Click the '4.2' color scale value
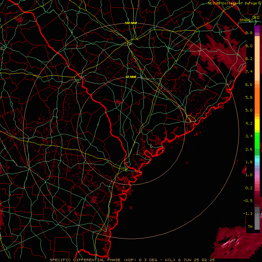Screen dimensions: 262x262 (x=249, y=123)
